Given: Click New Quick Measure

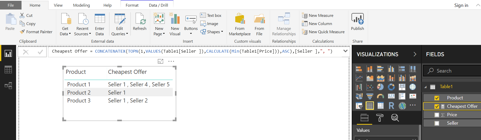Looking at the screenshot, I should (323, 32).
